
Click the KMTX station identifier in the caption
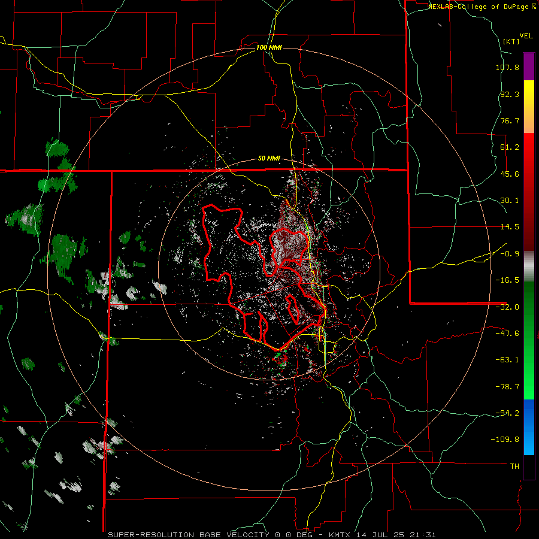pos(340,535)
